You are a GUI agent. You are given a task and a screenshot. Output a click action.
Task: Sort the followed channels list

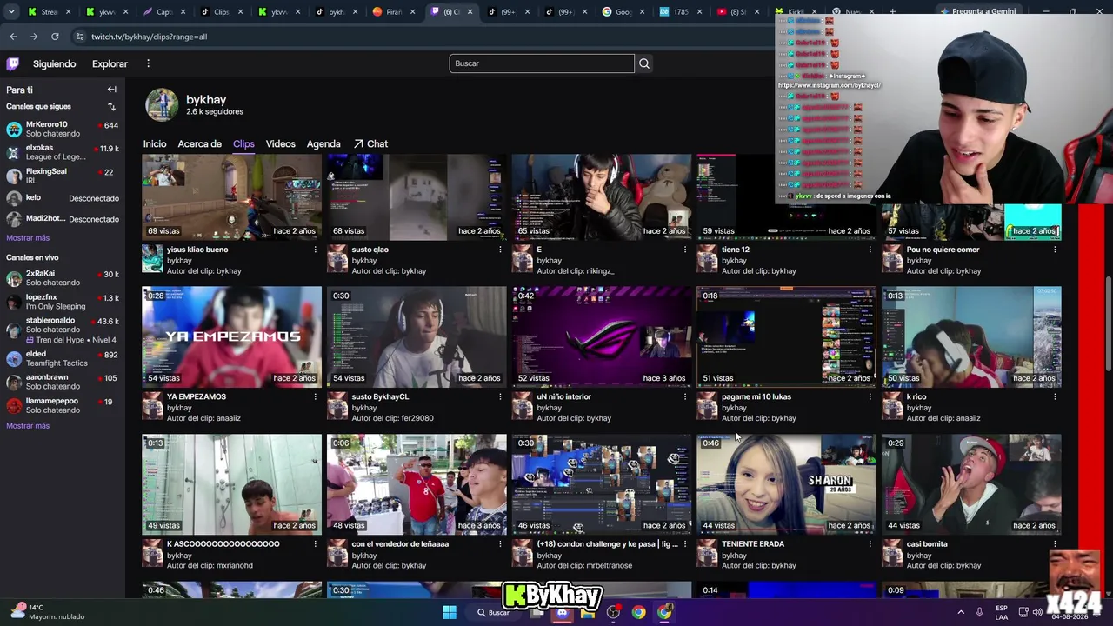tap(111, 107)
